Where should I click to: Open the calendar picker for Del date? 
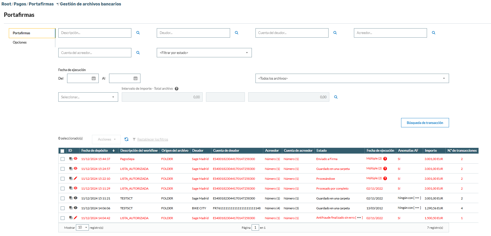click(x=94, y=78)
